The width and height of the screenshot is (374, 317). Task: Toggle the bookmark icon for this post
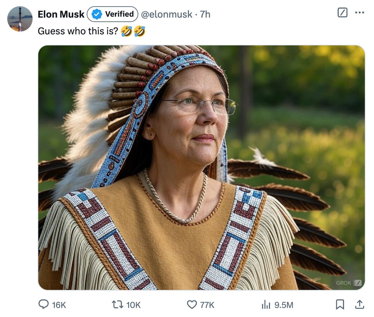click(x=340, y=304)
